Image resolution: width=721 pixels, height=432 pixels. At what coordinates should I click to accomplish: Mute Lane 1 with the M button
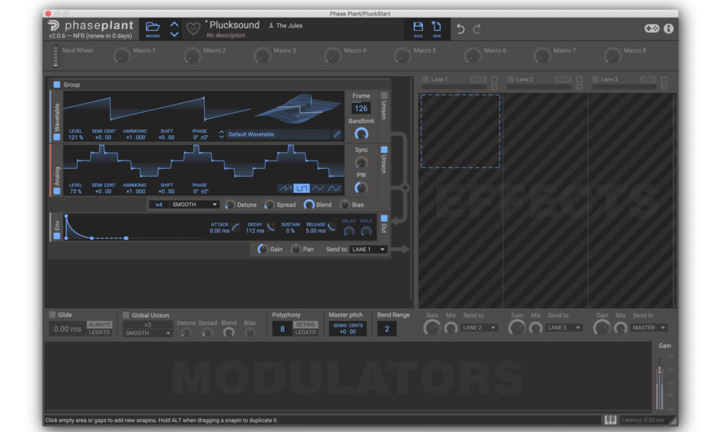[494, 80]
